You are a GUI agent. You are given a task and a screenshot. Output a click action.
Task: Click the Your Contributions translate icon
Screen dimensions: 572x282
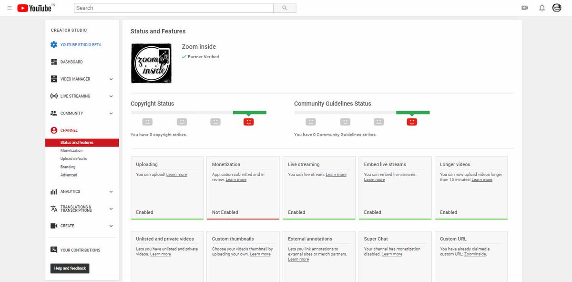[x=54, y=250]
